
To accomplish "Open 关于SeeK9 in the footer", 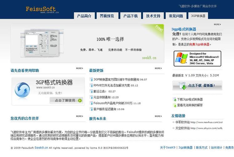I will [168, 148].
